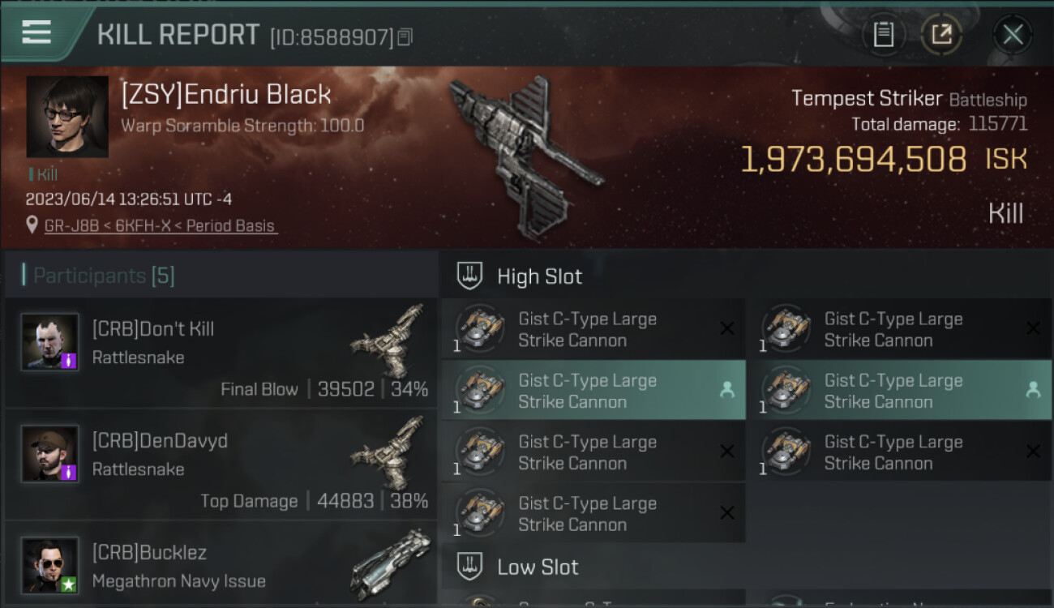The width and height of the screenshot is (1054, 608).
Task: Click the dropped-item person icon on right cannon
Action: click(x=1033, y=390)
